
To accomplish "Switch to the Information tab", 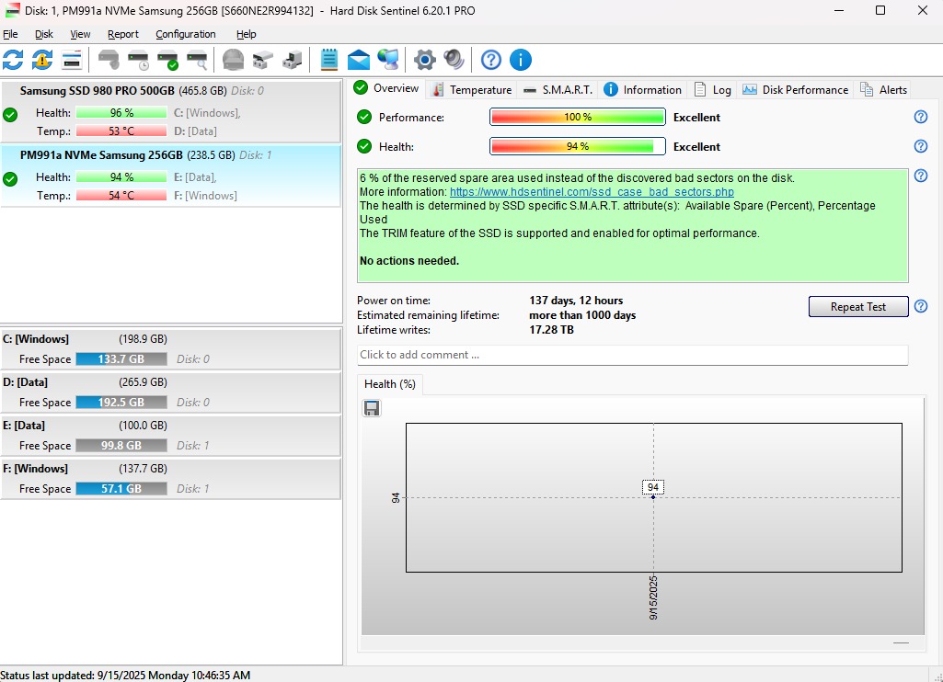I will (642, 89).
